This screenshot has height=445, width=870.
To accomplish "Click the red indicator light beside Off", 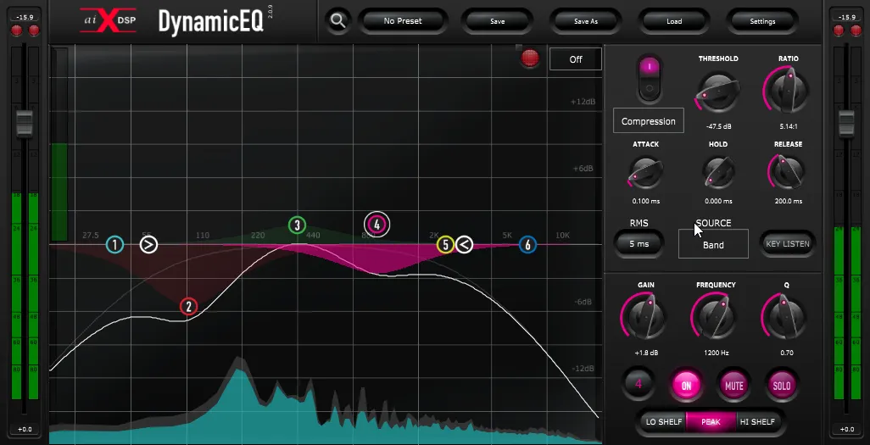I will point(530,58).
